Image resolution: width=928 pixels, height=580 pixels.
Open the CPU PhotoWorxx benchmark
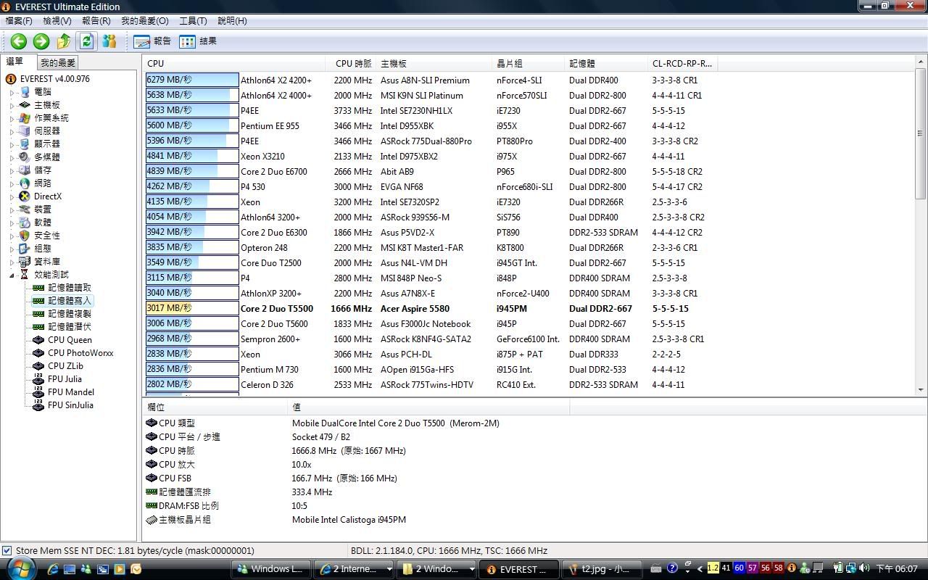tap(80, 353)
